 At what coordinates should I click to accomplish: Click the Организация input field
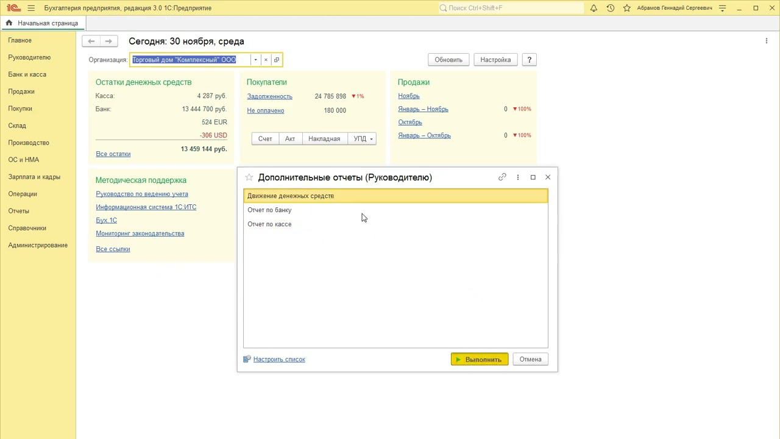pos(191,60)
